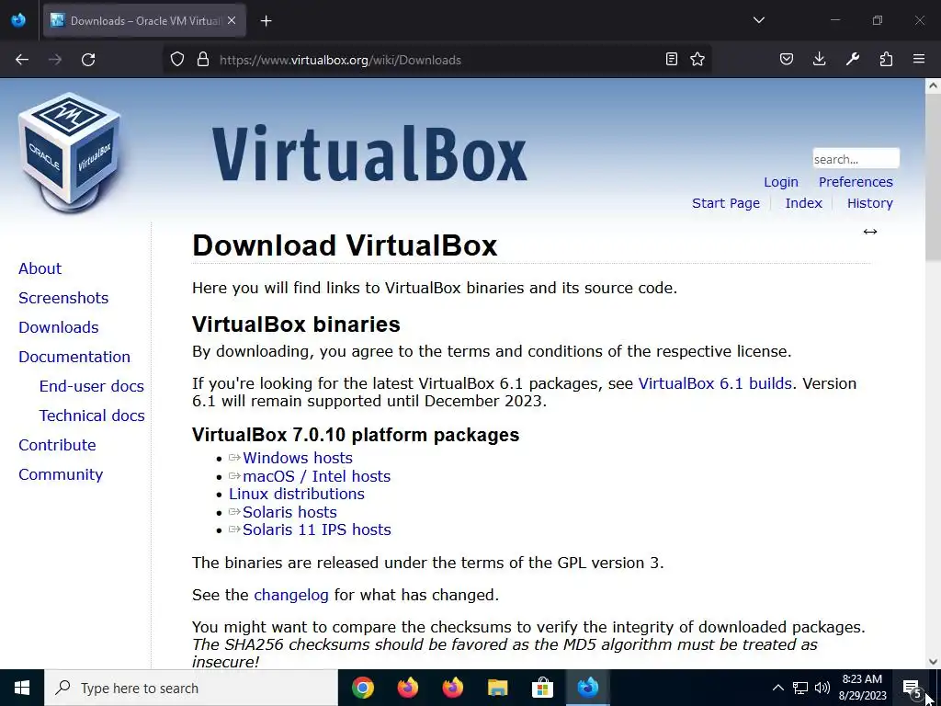Click the page width toggle double-arrow
Viewport: 941px width, 706px height.
click(870, 232)
